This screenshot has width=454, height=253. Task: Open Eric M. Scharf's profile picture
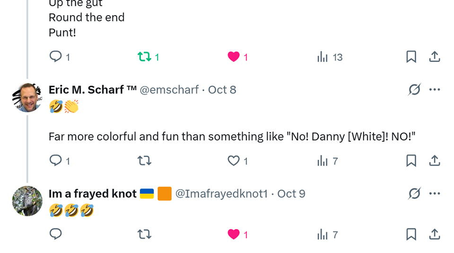point(27,97)
